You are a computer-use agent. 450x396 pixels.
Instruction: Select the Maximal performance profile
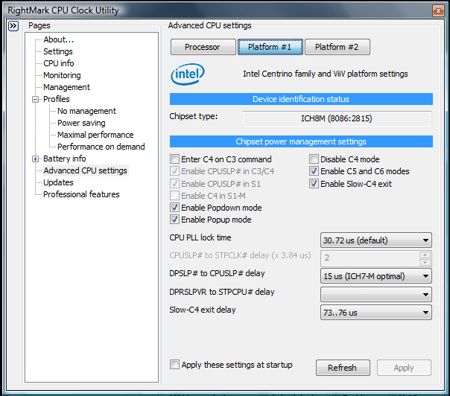pyautogui.click(x=95, y=135)
